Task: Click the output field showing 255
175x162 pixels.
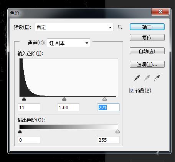Action: click(x=108, y=140)
